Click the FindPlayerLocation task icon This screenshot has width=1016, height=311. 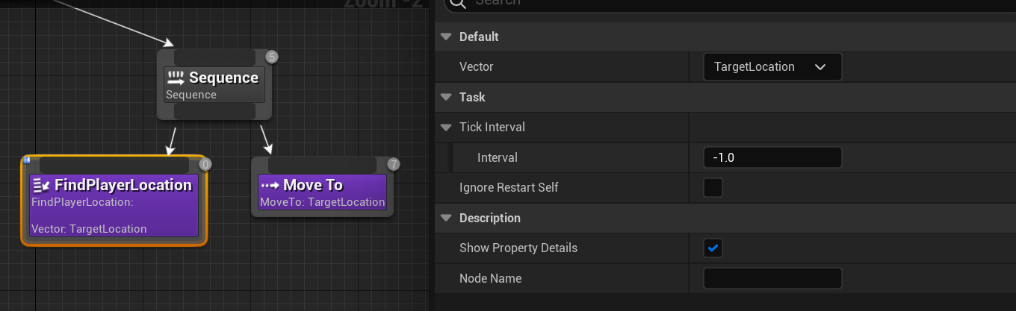point(41,186)
